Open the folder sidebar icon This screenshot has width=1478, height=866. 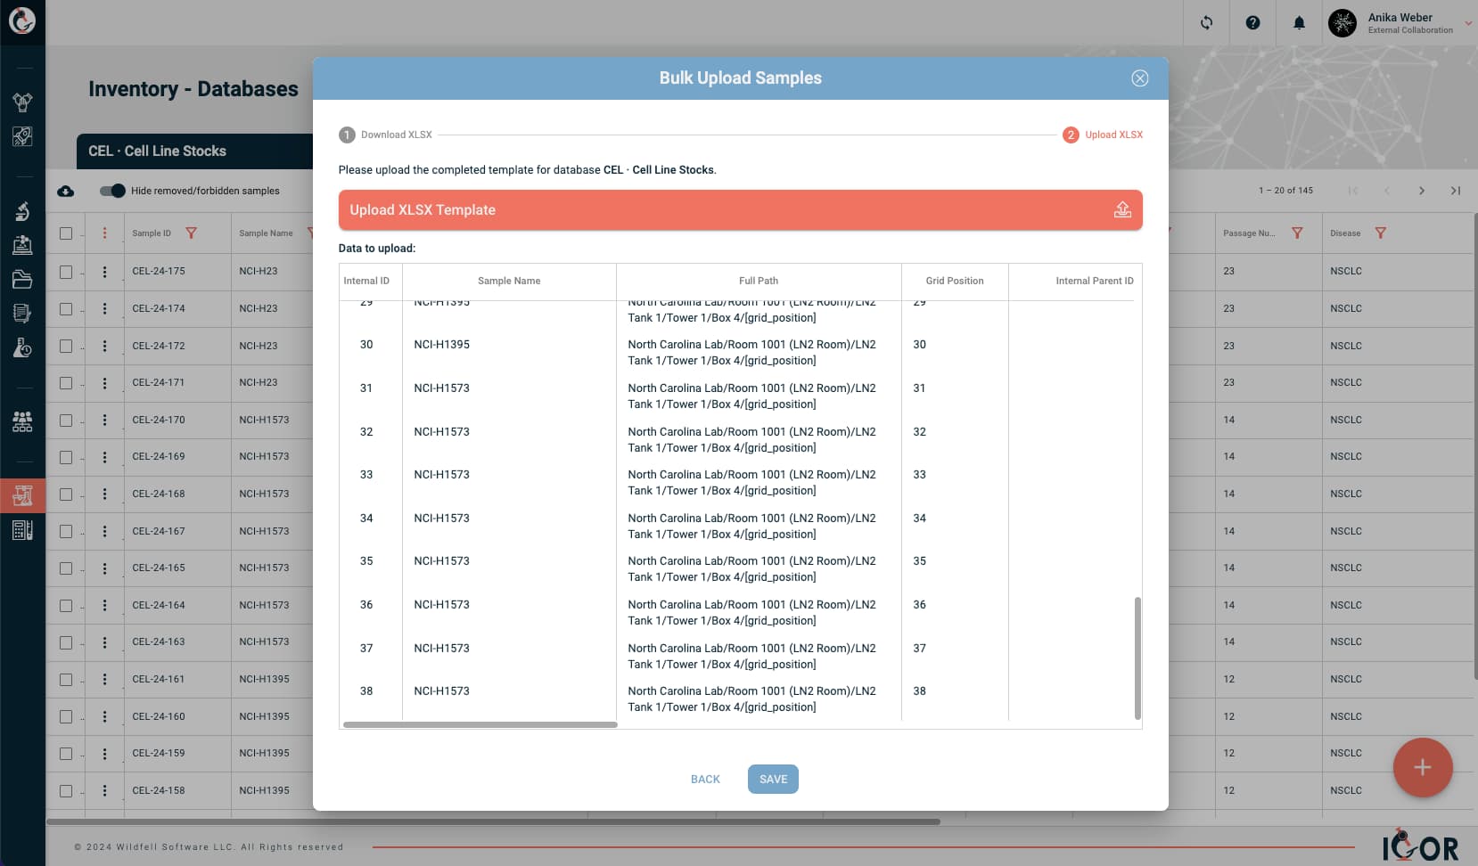click(22, 279)
